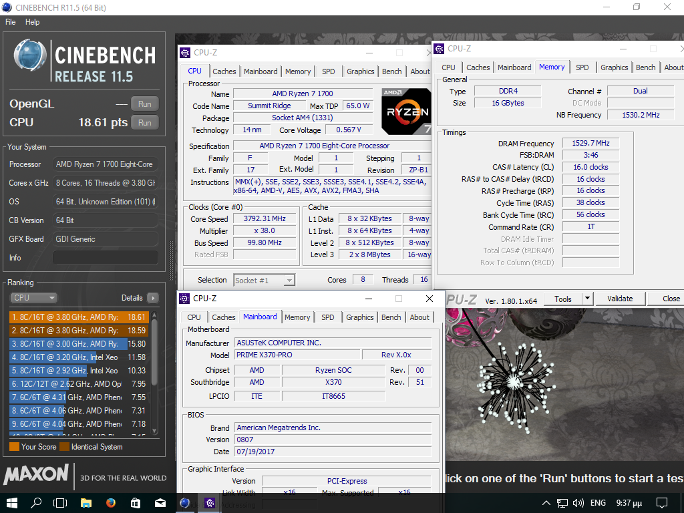Launch File Explorer from the taskbar

click(86, 503)
